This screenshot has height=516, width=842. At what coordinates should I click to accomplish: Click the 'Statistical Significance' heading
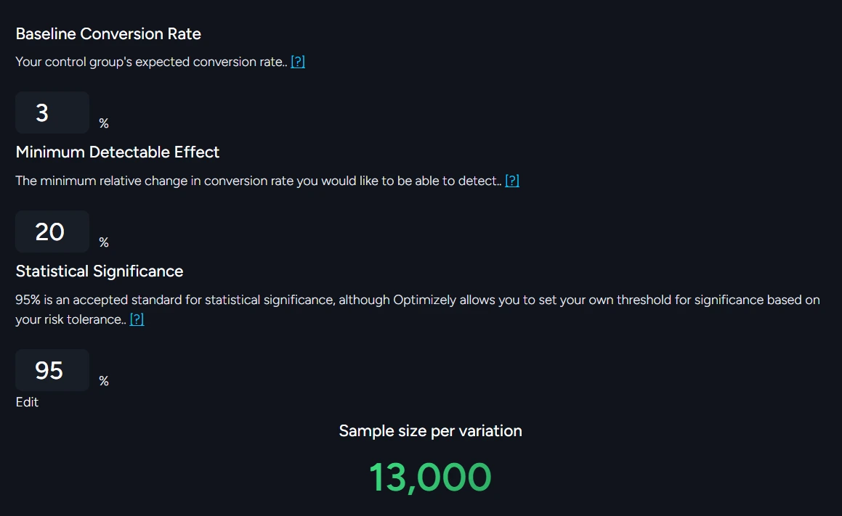click(x=100, y=271)
